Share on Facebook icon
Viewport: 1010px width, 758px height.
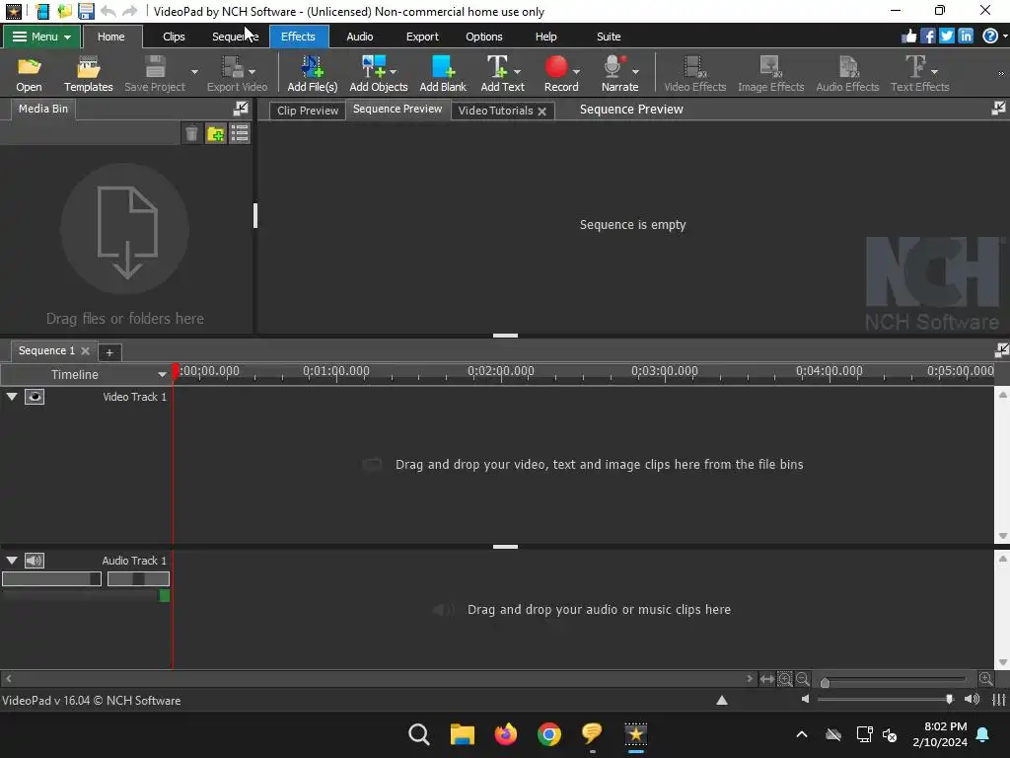(927, 37)
